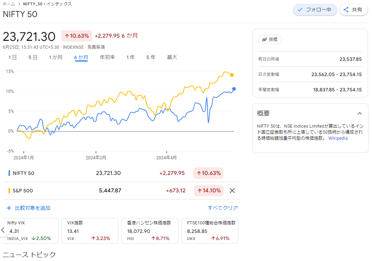The height and width of the screenshot is (261, 372).
Task: Click the S&P 500 value 5,447.87
Action: click(110, 191)
